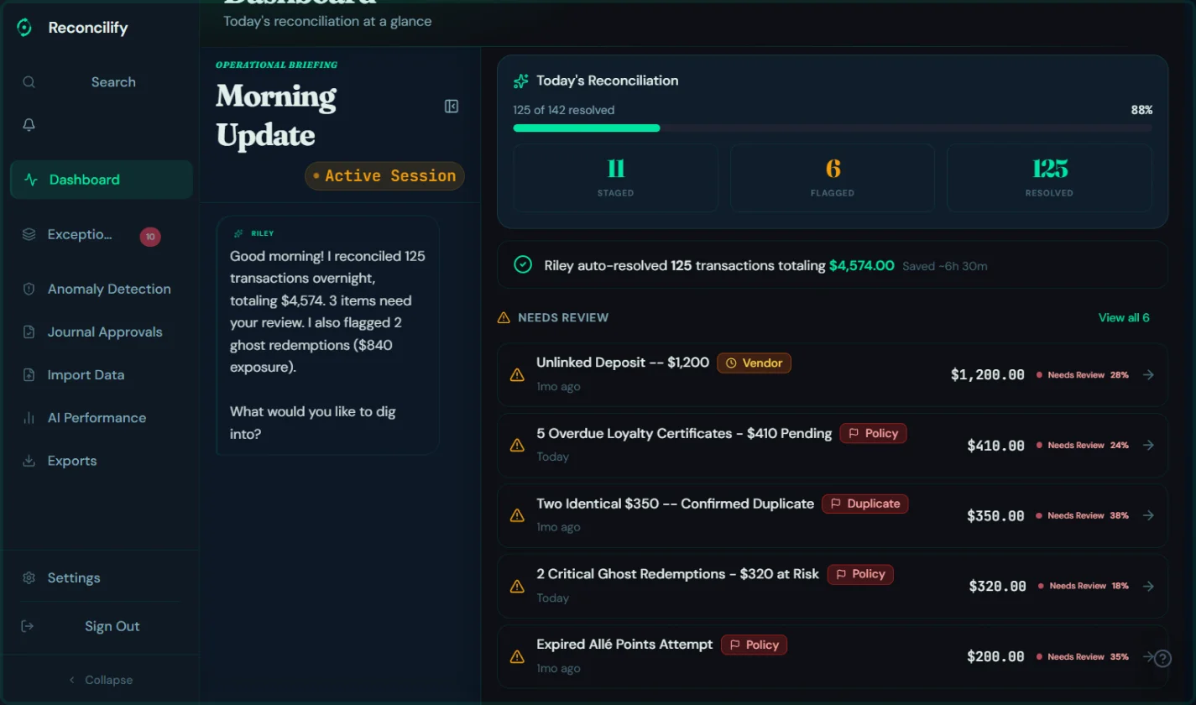
Task: Click the Active Session badge
Action: point(384,175)
